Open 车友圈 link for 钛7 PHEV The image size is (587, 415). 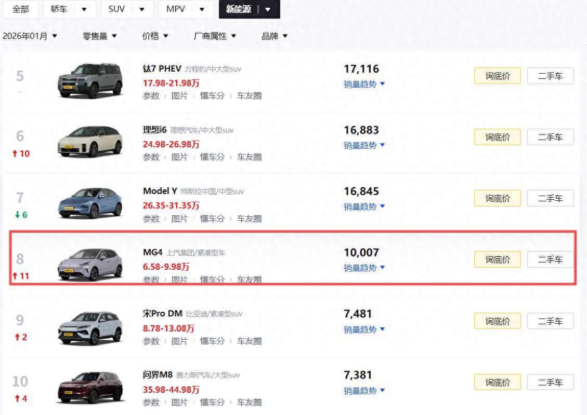tap(249, 95)
